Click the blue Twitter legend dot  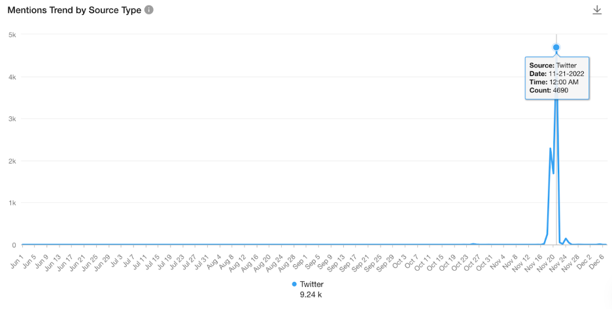(294, 284)
